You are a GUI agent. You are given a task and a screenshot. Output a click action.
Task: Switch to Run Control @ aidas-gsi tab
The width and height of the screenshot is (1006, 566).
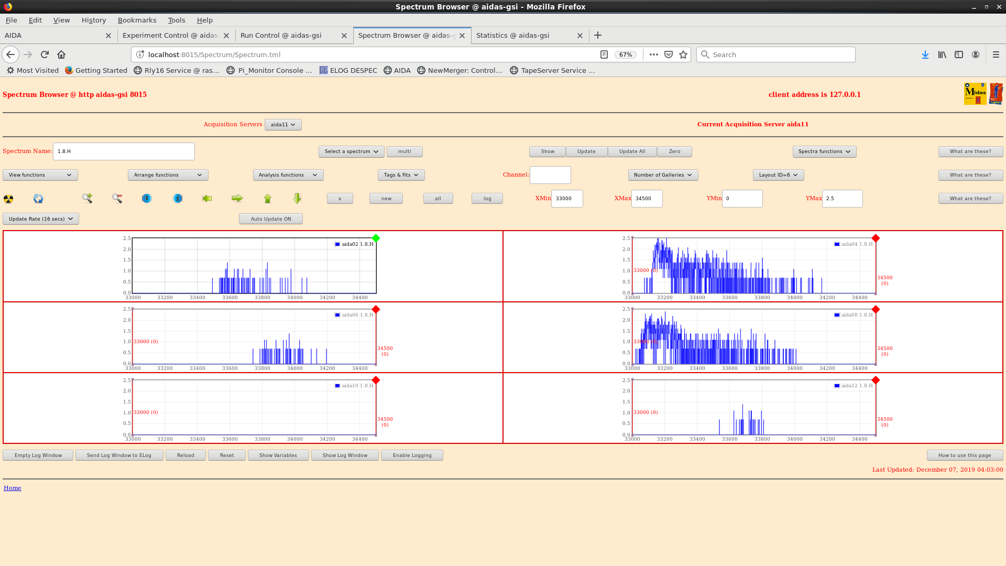(x=293, y=36)
